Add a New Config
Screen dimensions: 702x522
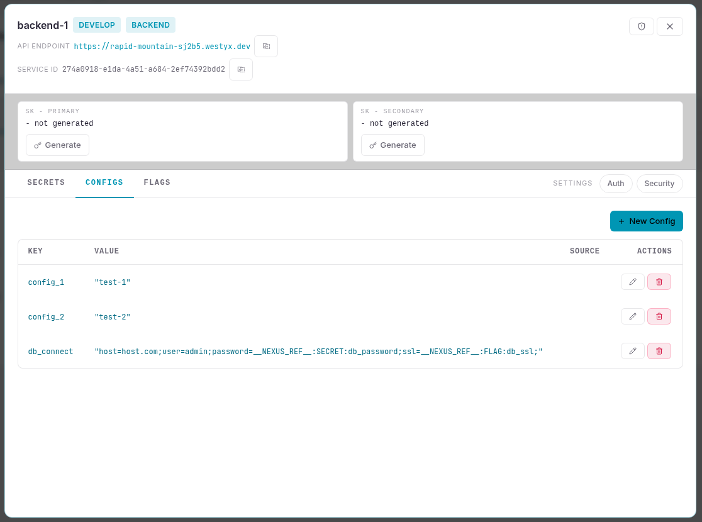[x=646, y=221]
